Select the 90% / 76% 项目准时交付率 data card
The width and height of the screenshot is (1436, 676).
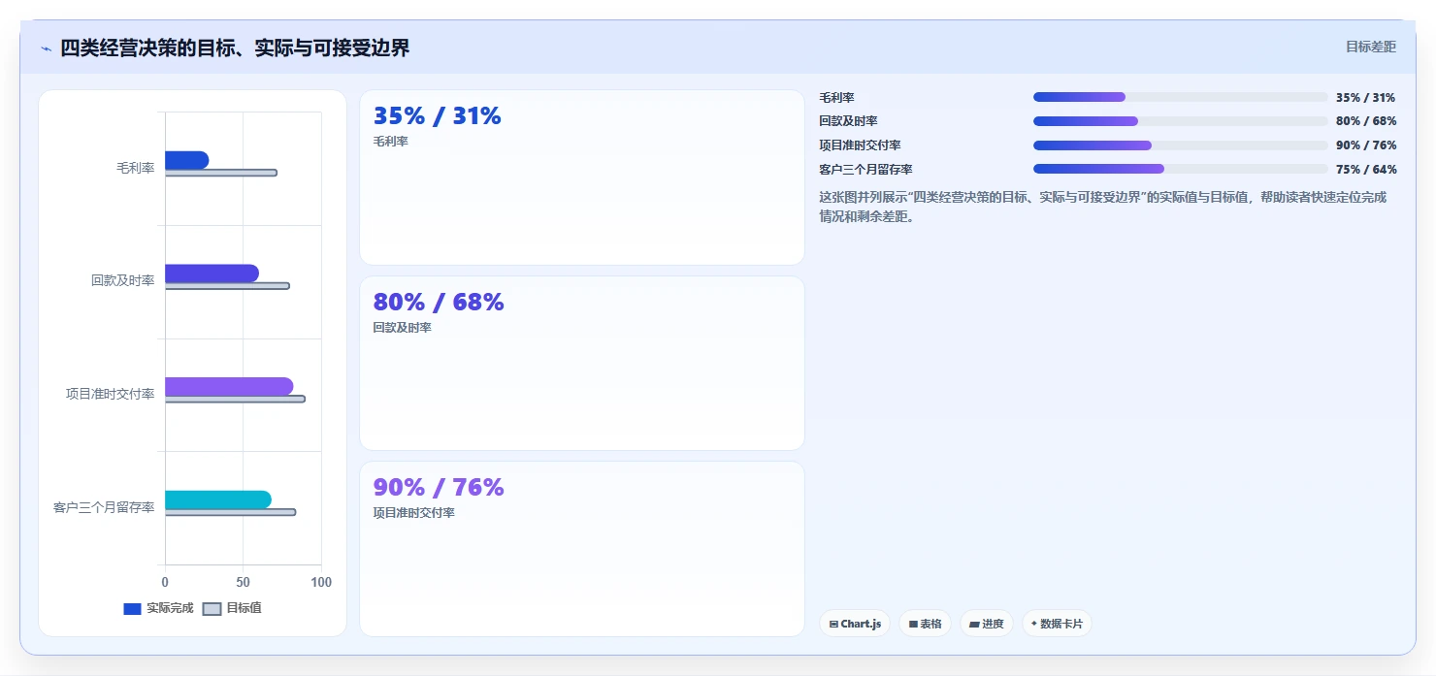[x=582, y=549]
